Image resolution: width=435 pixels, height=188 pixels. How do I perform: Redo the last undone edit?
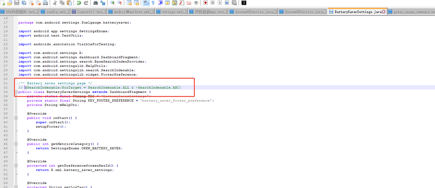(x=86, y=3)
